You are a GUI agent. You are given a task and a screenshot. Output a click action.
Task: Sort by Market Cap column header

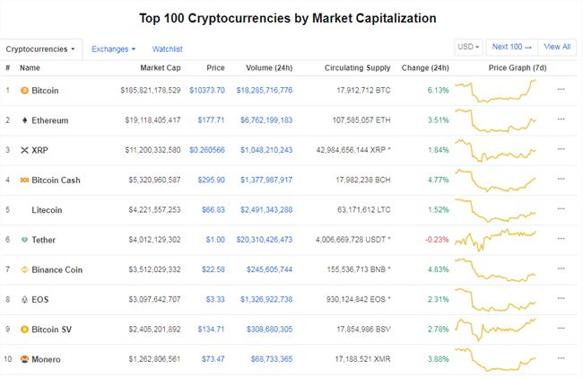coord(161,67)
